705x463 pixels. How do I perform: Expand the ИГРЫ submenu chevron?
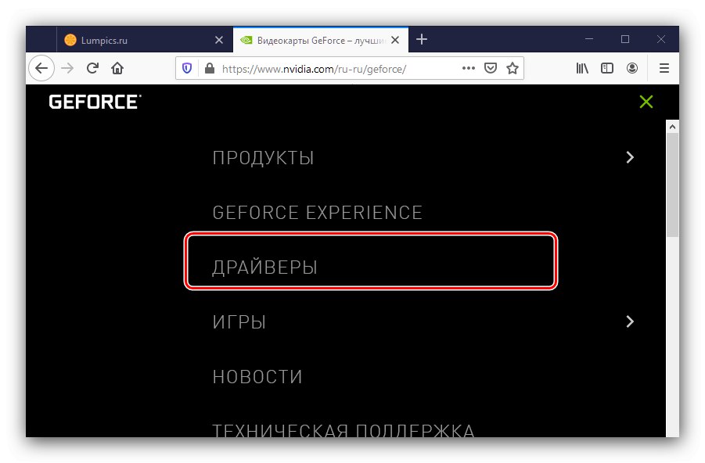tap(629, 321)
